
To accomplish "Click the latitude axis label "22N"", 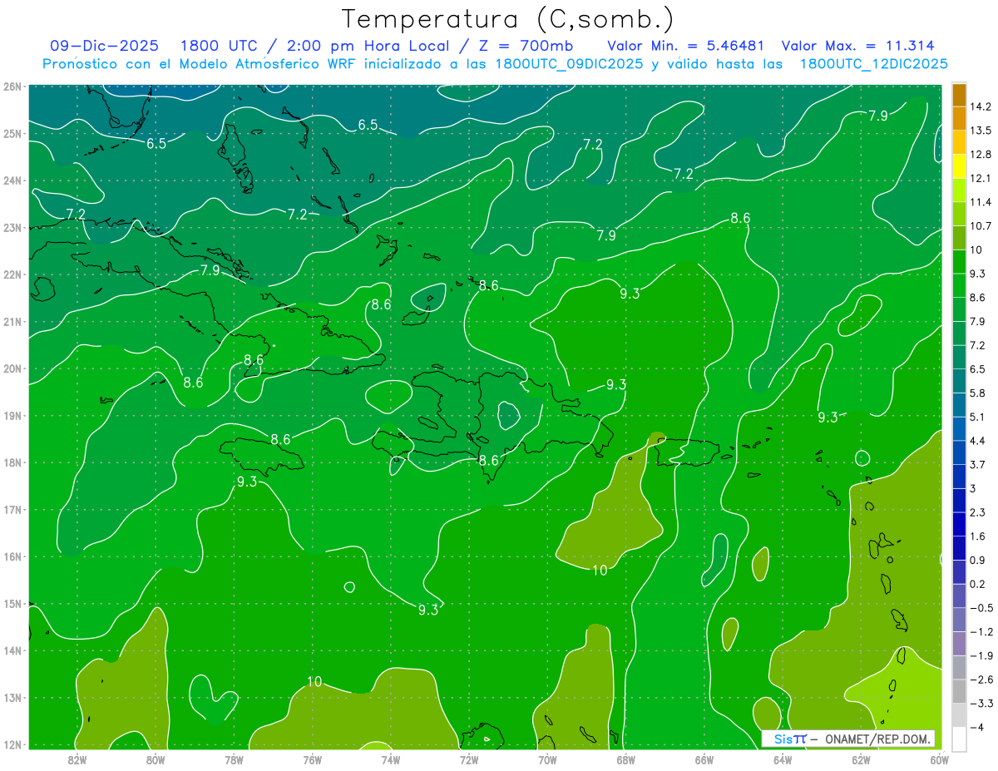I will coord(12,274).
